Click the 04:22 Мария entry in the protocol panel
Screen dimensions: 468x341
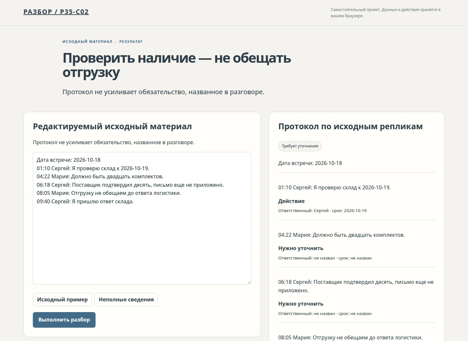click(x=342, y=235)
